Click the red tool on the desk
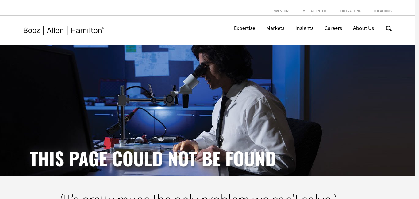The height and width of the screenshot is (199, 419). point(109,142)
